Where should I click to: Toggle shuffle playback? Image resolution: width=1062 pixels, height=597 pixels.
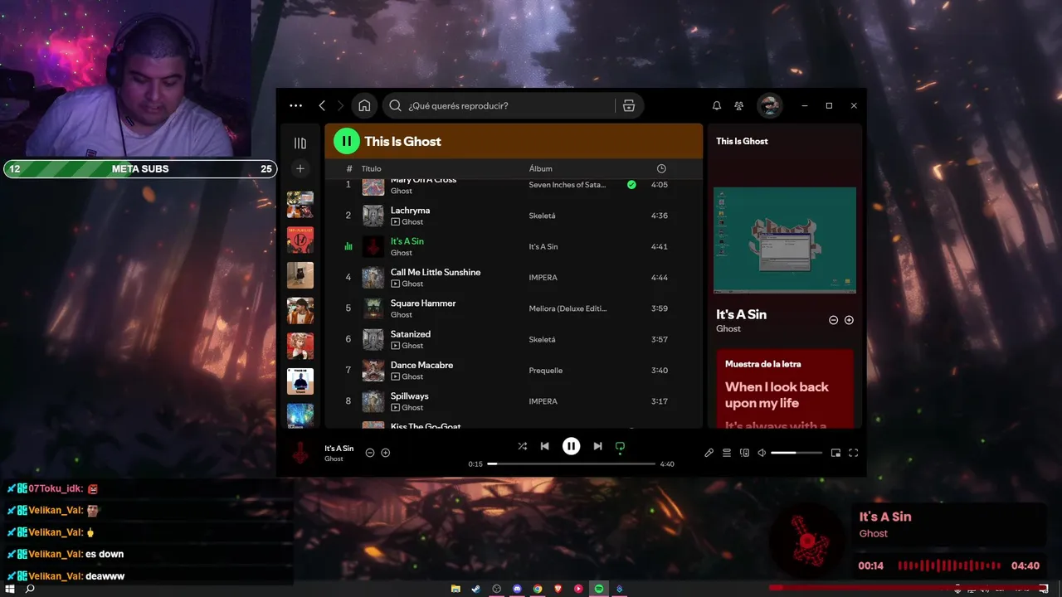tap(522, 446)
